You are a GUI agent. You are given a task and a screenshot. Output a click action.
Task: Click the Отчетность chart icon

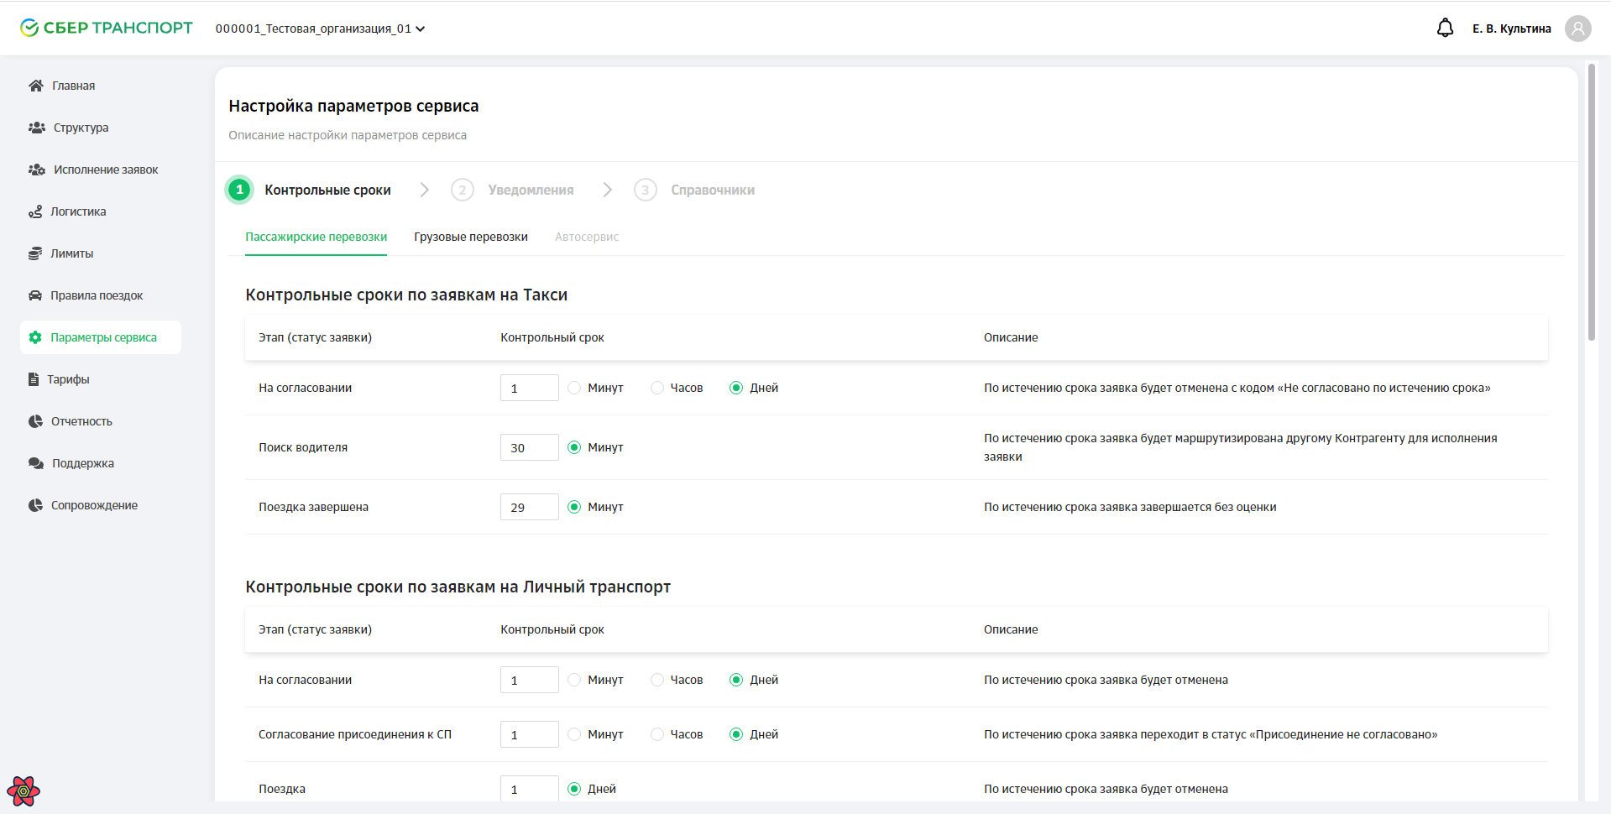[35, 421]
